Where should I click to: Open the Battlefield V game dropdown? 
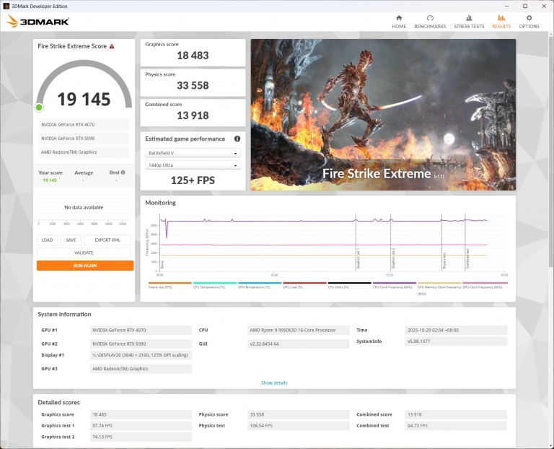pos(193,153)
